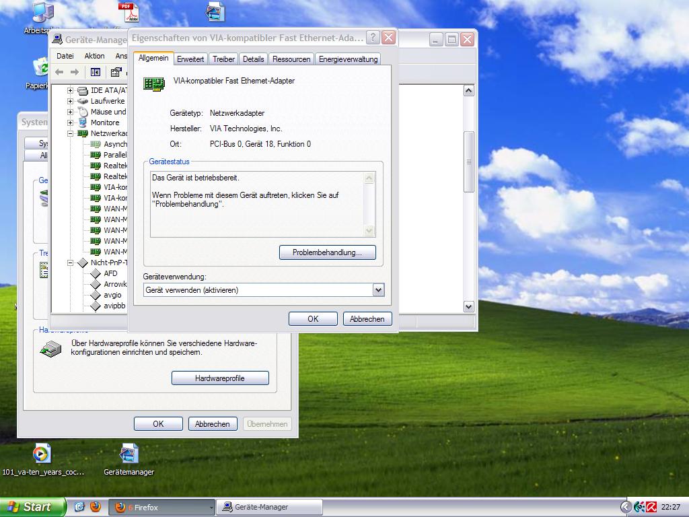Collapse the Netzwerkadapter node
Viewport: 689px width, 517px height.
pyautogui.click(x=70, y=134)
